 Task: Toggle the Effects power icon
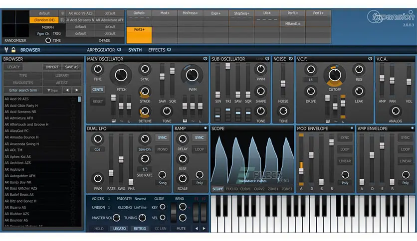169,50
